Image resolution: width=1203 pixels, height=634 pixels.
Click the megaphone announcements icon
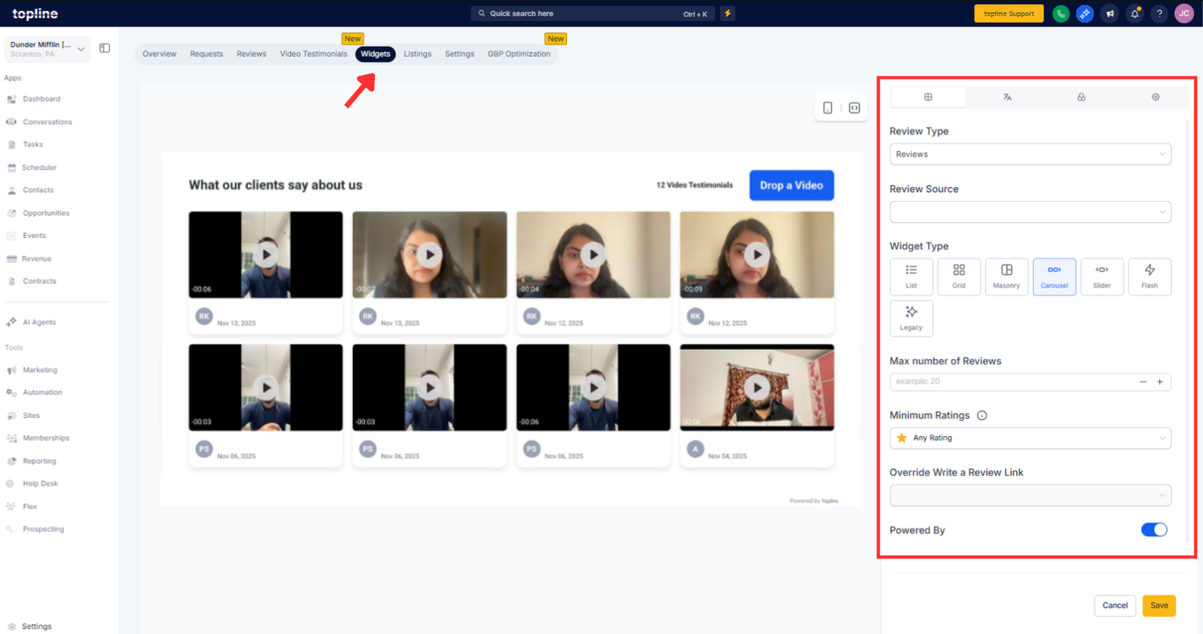(1109, 14)
